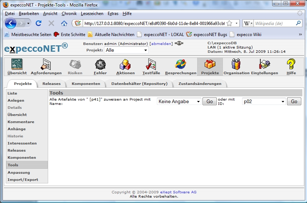Open the Übersicht dashboard icon
Image resolution: width=307 pixels, height=203 pixels.
pos(17,65)
